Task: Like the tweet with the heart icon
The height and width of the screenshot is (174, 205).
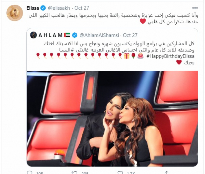Action: coord(120,173)
